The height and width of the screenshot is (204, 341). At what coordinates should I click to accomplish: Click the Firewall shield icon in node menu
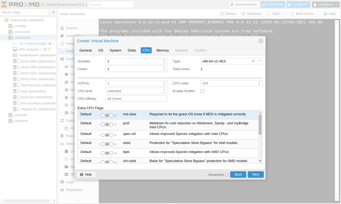click(x=62, y=136)
